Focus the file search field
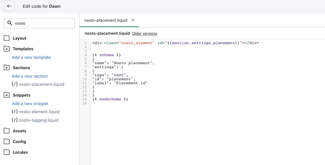Screen dimensions: 325x165 (43, 23)
